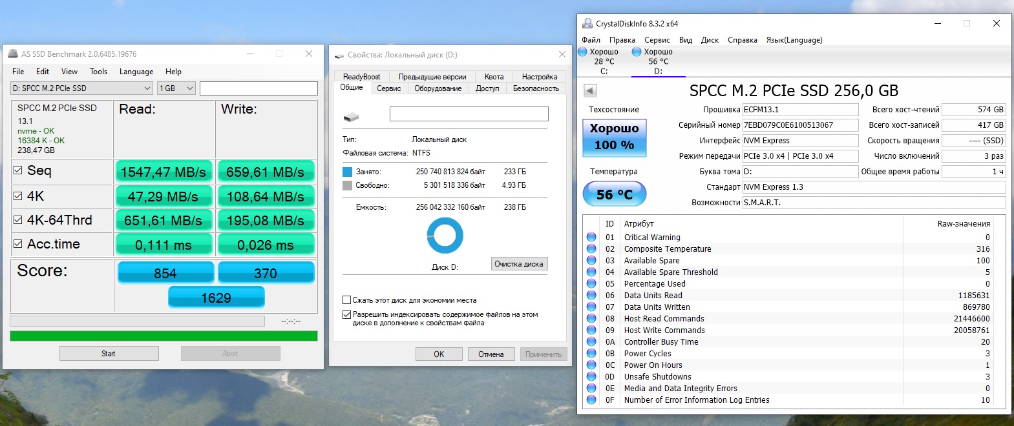The width and height of the screenshot is (1014, 426).
Task: Open the 'Сервис' menu in CrystalDiskInfo
Action: (x=657, y=40)
